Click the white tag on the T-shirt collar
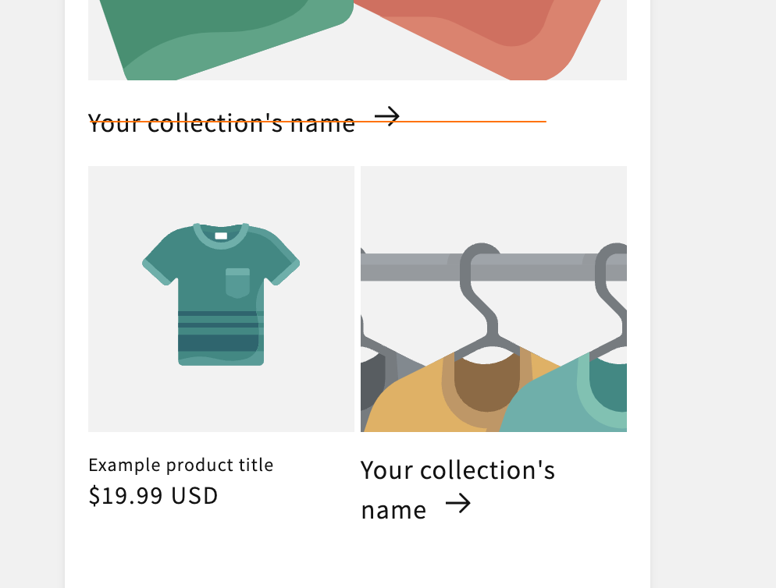 click(221, 236)
